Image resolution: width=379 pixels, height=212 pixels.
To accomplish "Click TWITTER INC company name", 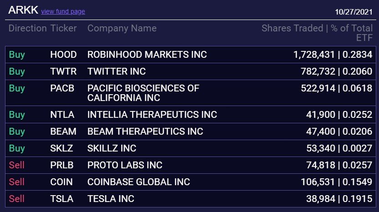I will tap(117, 71).
